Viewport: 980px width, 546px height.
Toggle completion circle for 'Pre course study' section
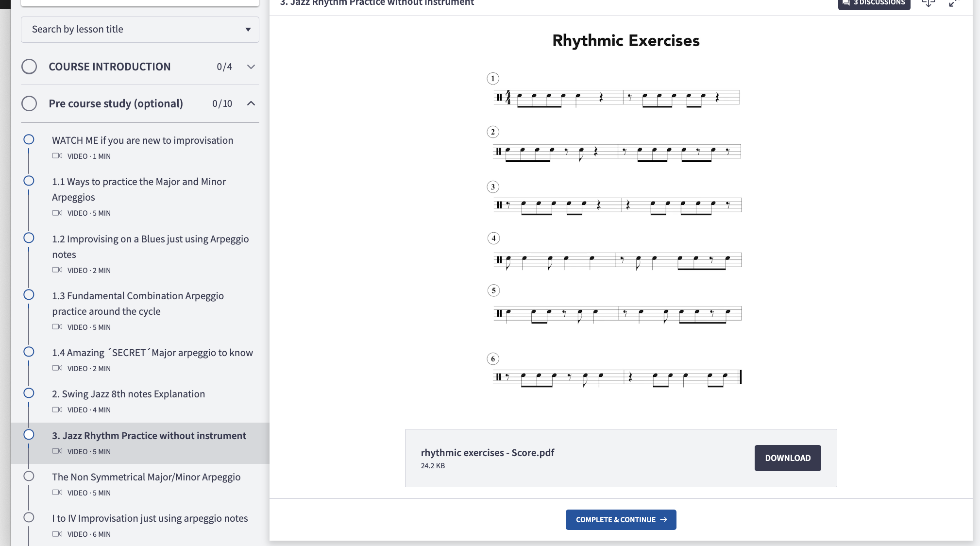coord(29,103)
